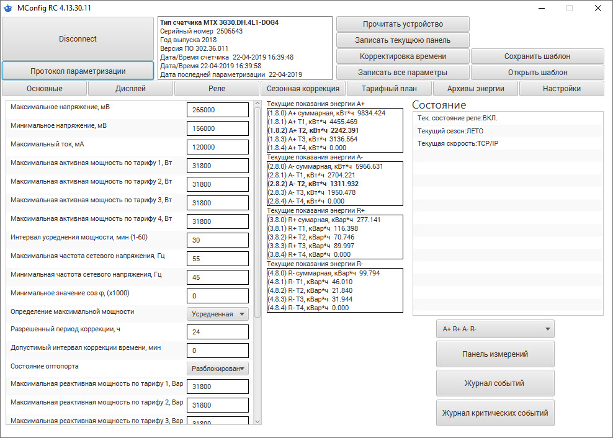
Task: Click Записать все параметры button
Action: click(403, 73)
